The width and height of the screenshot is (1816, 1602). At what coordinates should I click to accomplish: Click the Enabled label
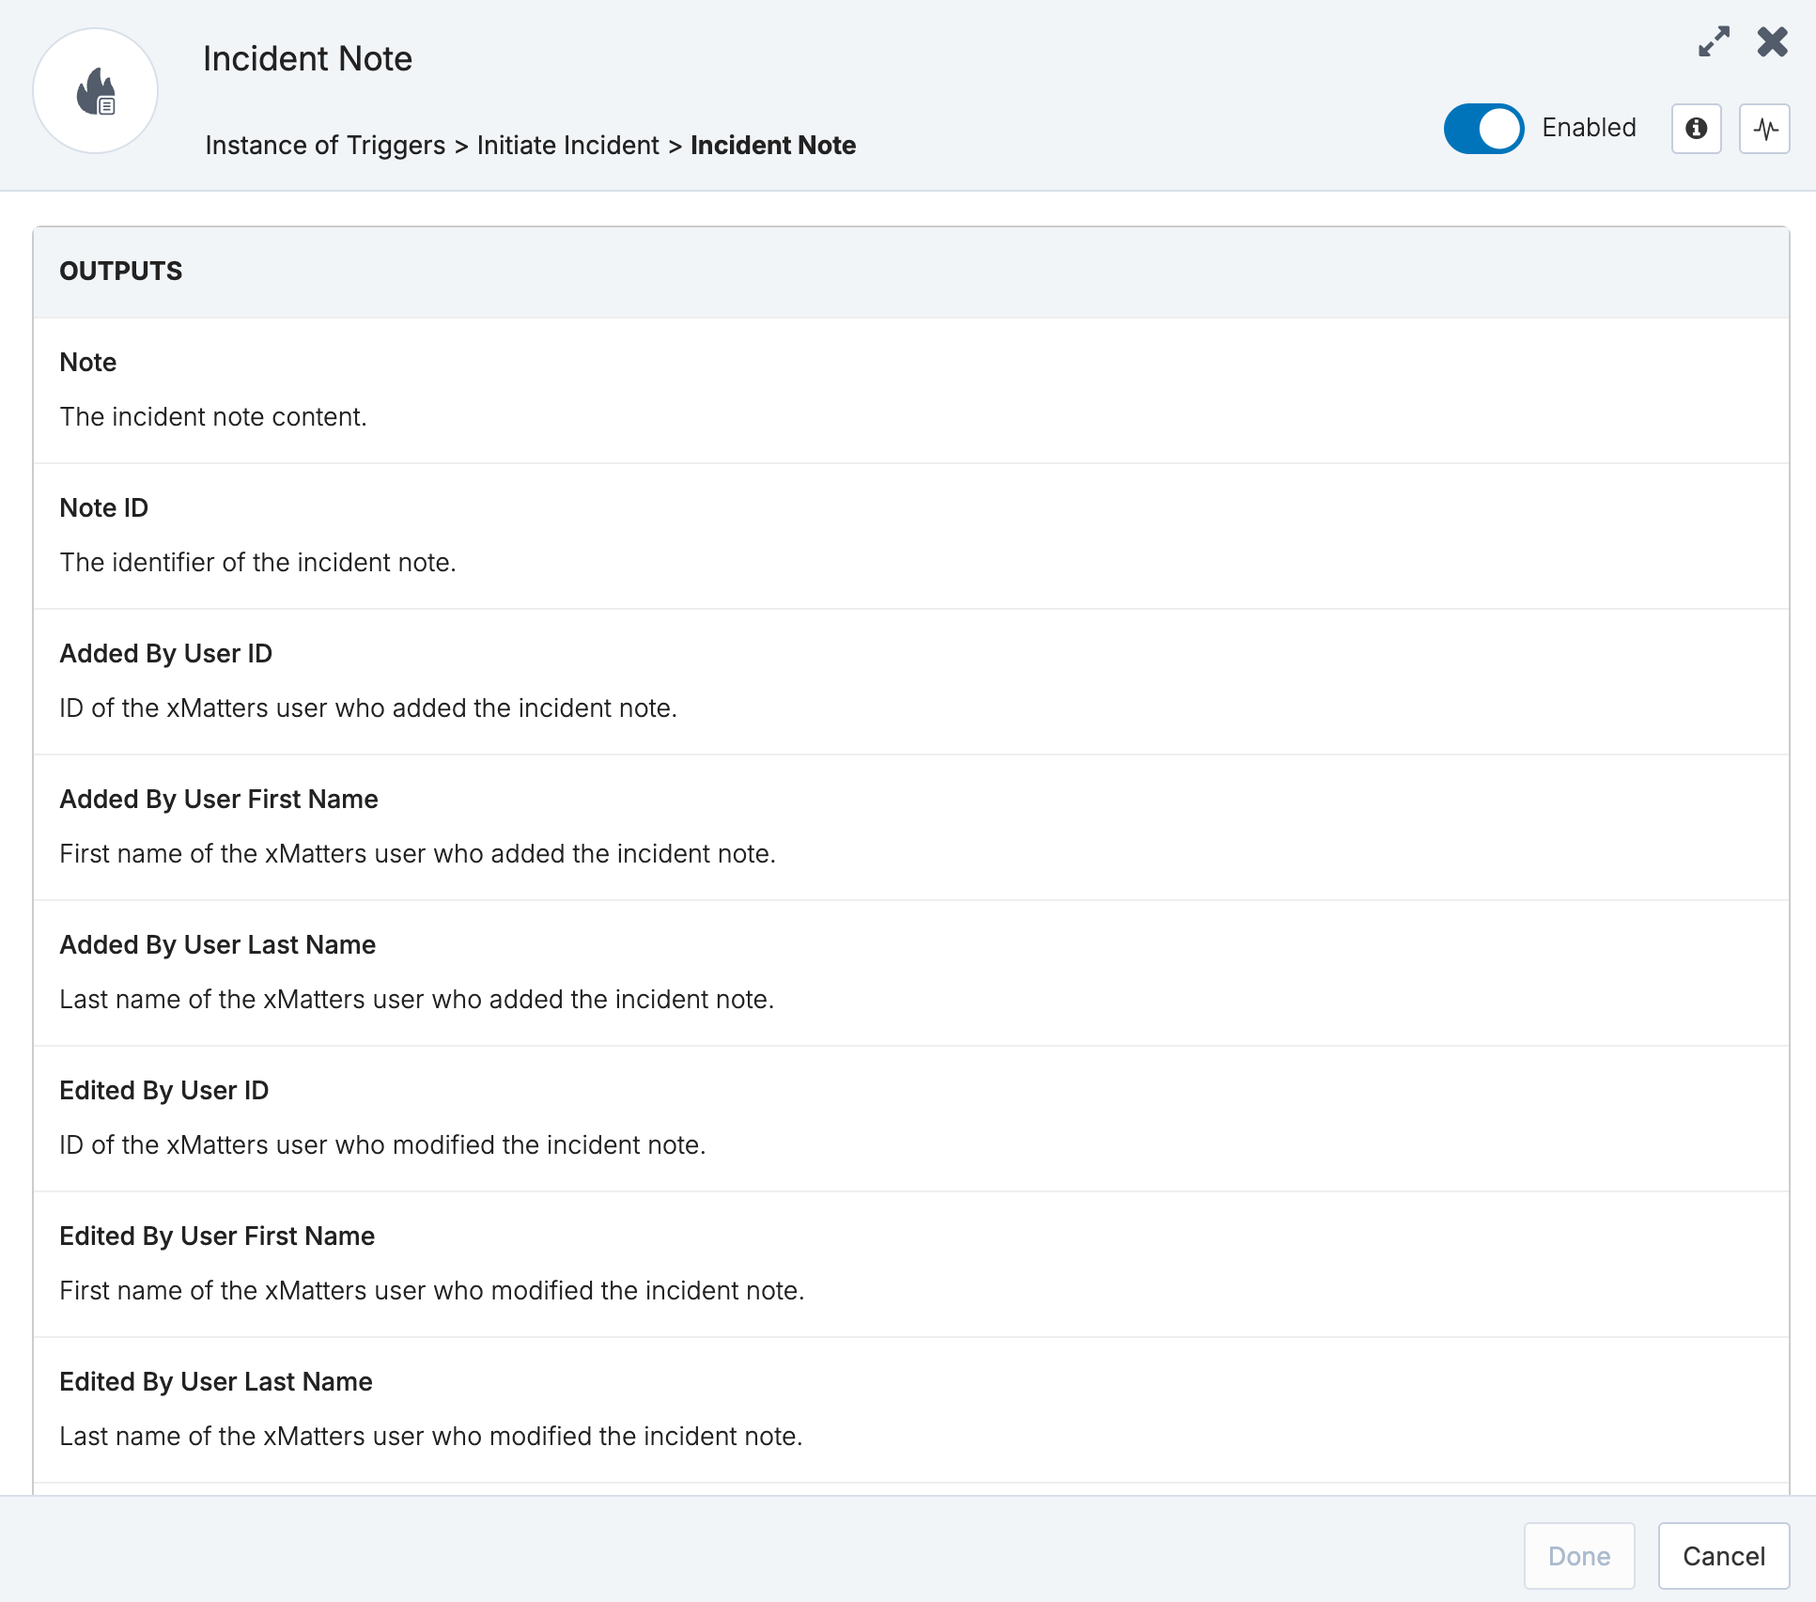tap(1589, 128)
